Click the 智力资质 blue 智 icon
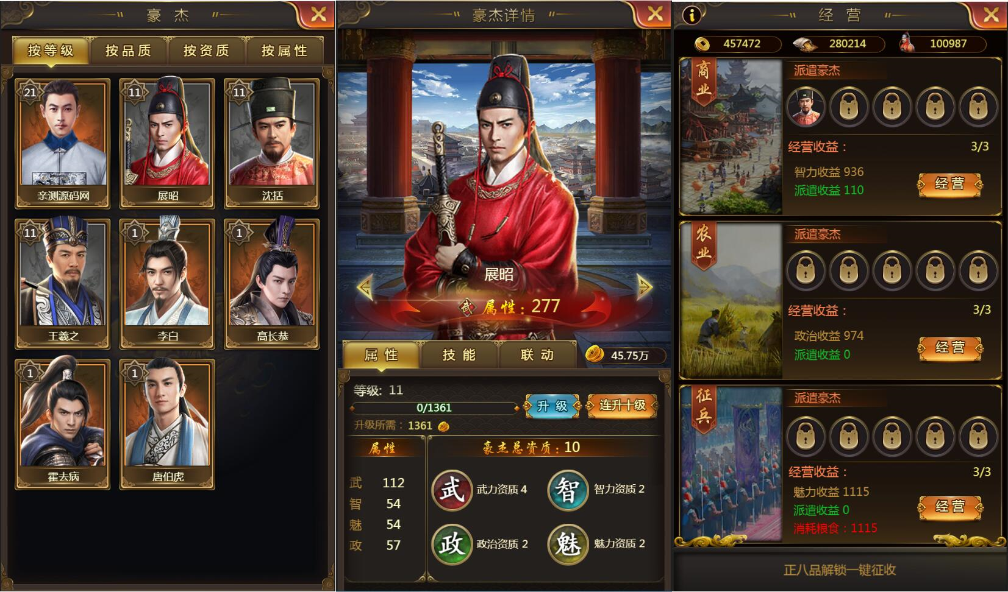This screenshot has height=592, width=1008. 568,490
